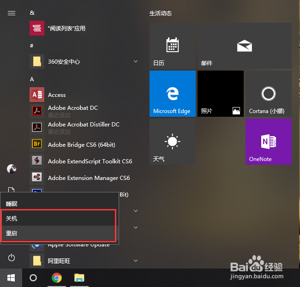This screenshot has height=287, width=300.
Task: Launch the OneNote tile
Action: coord(269,142)
